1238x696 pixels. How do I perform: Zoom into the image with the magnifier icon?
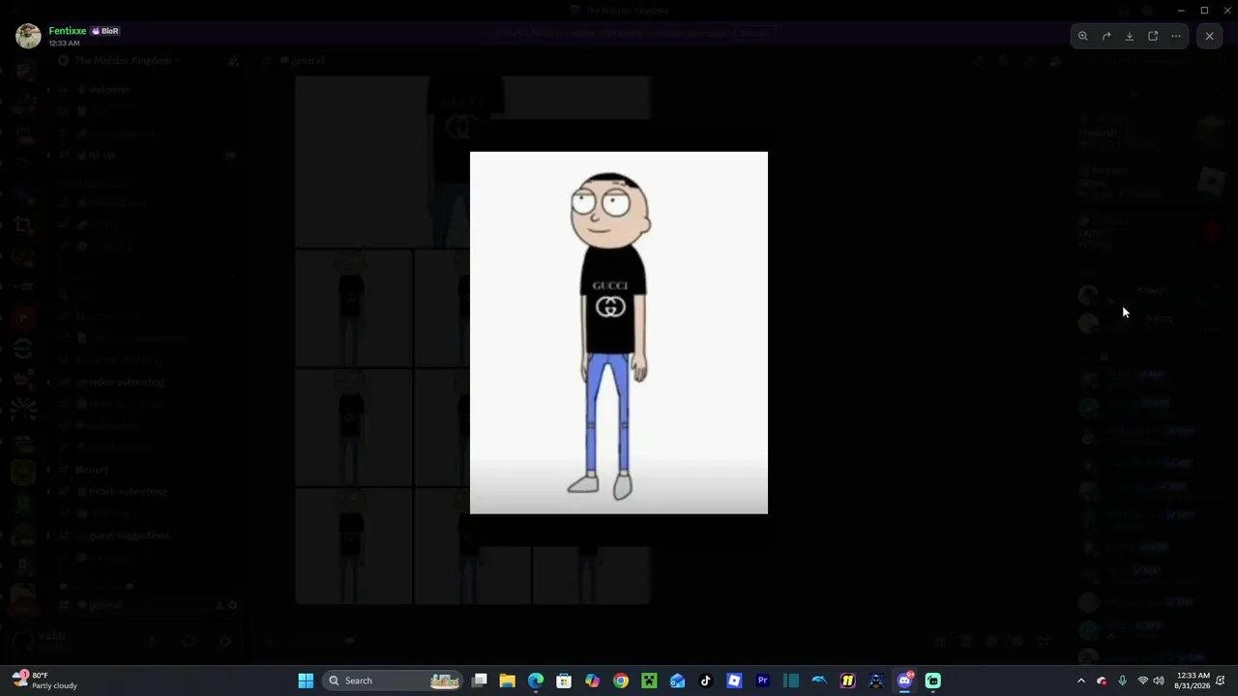(x=1083, y=37)
